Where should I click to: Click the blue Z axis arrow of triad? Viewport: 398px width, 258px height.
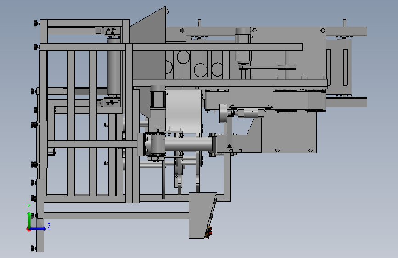[38, 229]
